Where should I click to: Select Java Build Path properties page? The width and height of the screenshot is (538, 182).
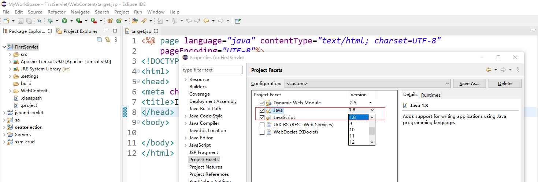click(x=205, y=109)
